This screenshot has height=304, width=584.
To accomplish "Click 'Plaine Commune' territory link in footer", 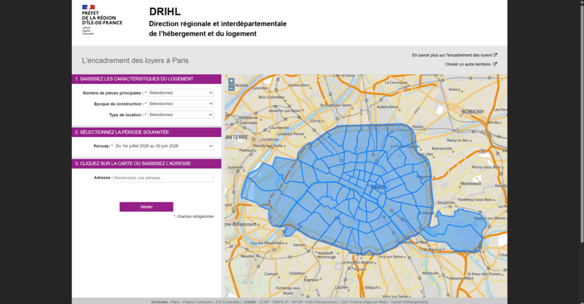I will click(x=198, y=302).
